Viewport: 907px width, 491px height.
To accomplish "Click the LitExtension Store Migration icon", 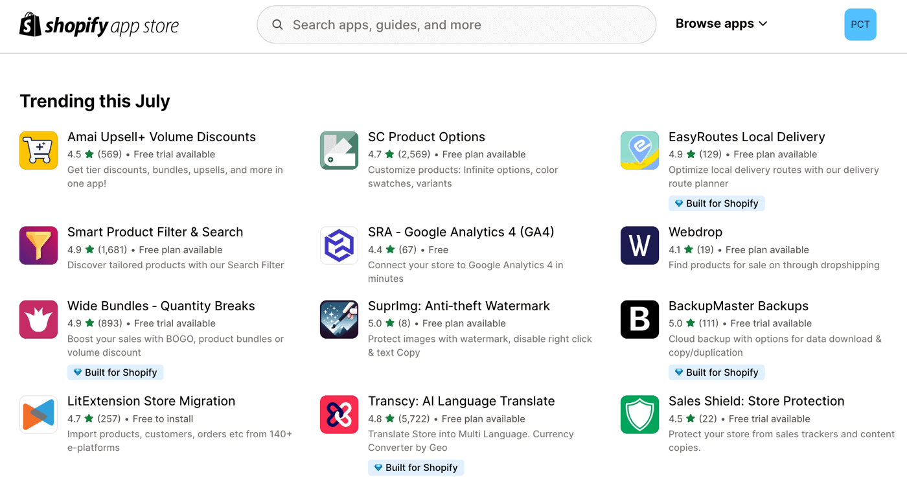I will click(38, 415).
